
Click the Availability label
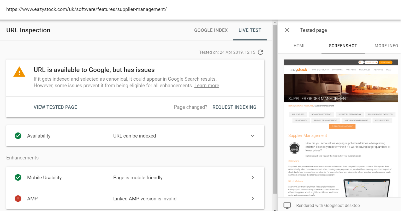tap(39, 136)
